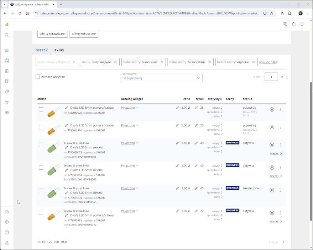Image resolution: width=313 pixels, height=250 pixels.
Task: Open the 'sortowanie' dropdown
Action: point(161,78)
